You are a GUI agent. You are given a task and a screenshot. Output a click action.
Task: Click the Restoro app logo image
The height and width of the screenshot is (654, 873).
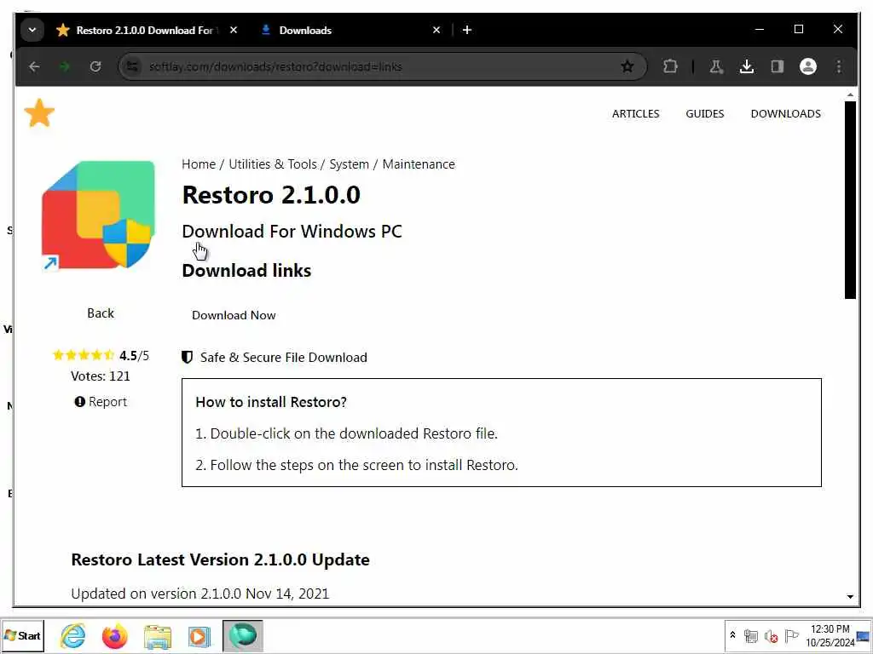[99, 215]
